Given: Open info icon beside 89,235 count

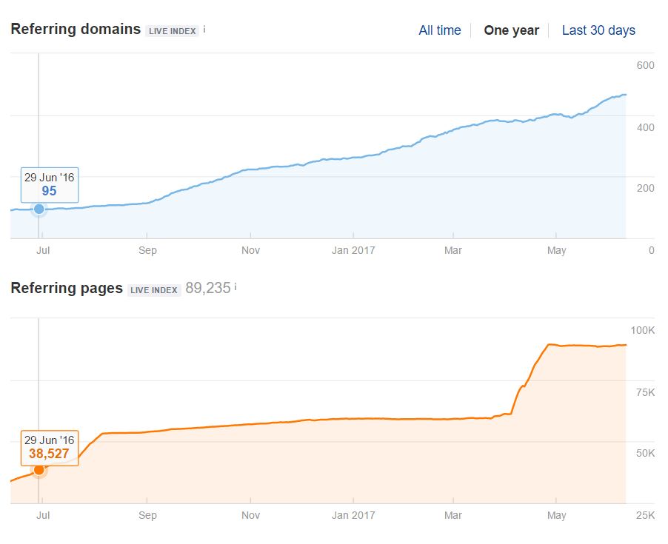Looking at the screenshot, I should point(236,287).
